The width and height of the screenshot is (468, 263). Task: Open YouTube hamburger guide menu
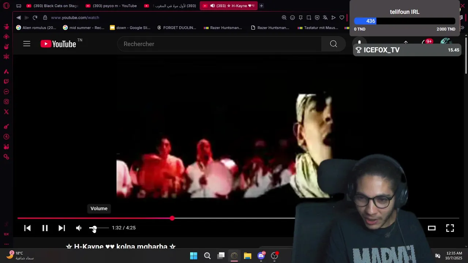click(27, 44)
